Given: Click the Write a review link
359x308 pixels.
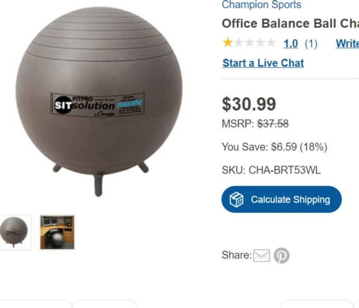Looking at the screenshot, I should pyautogui.click(x=347, y=43).
